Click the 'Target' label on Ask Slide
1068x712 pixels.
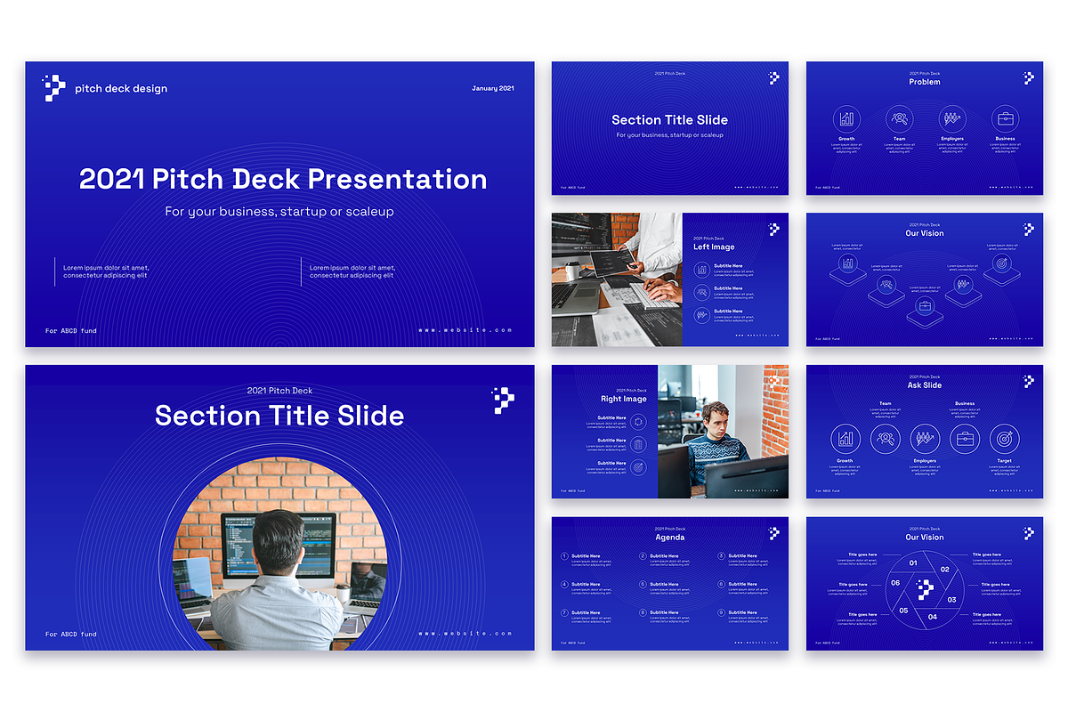click(x=1004, y=461)
